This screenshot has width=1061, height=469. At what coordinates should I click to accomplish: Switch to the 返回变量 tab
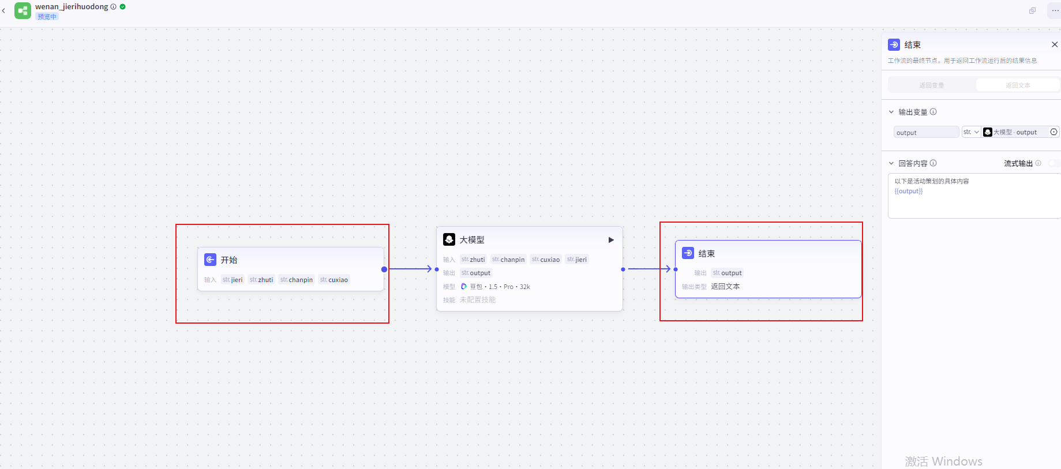[931, 85]
